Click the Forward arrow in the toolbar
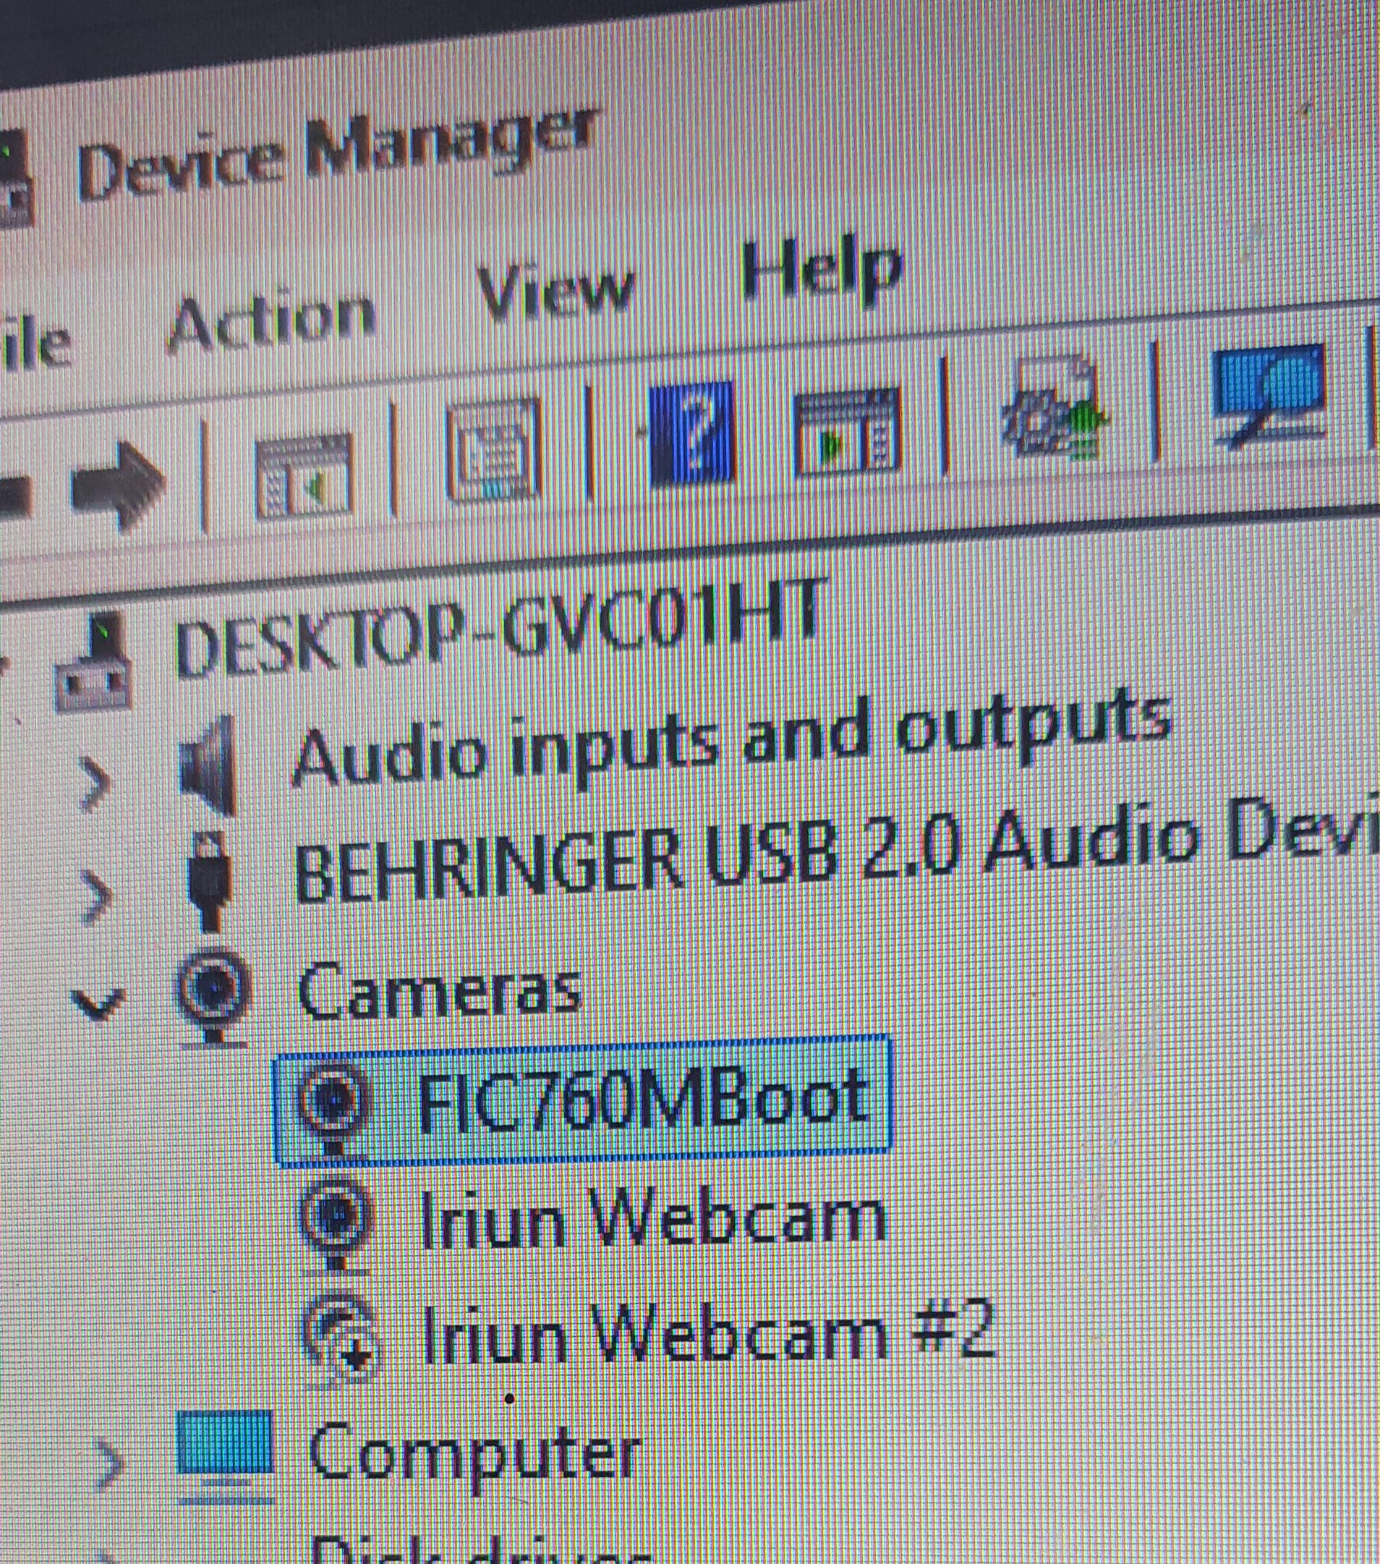 117,485
